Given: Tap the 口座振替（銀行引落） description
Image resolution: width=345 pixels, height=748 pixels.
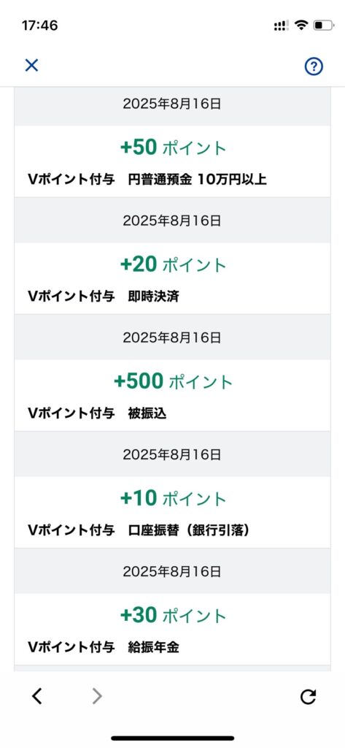Looking at the screenshot, I should tap(189, 530).
